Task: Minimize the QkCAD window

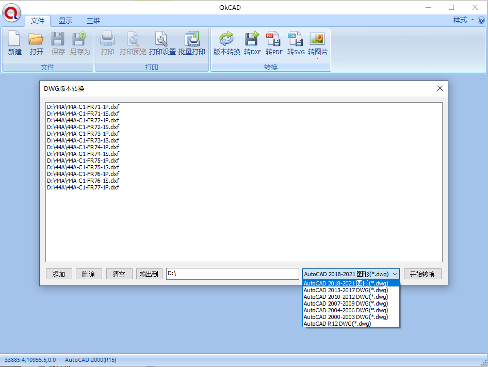Action: coord(428,7)
